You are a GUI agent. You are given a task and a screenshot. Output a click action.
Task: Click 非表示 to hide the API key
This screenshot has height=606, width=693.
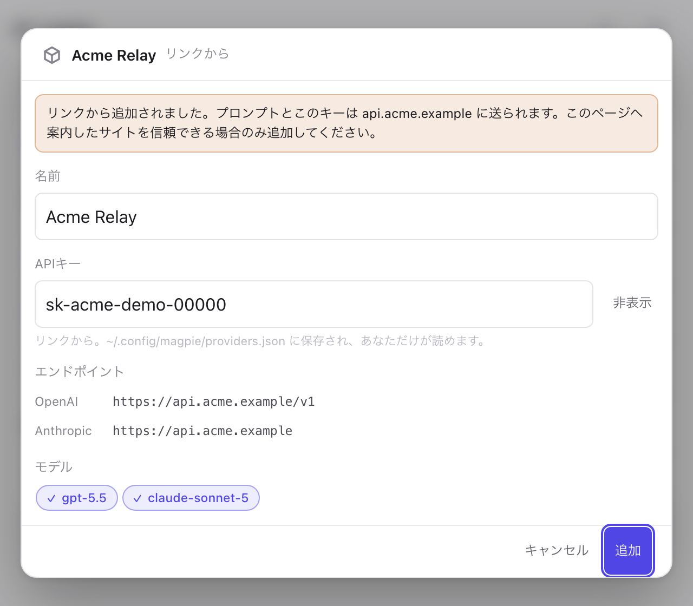(x=632, y=303)
